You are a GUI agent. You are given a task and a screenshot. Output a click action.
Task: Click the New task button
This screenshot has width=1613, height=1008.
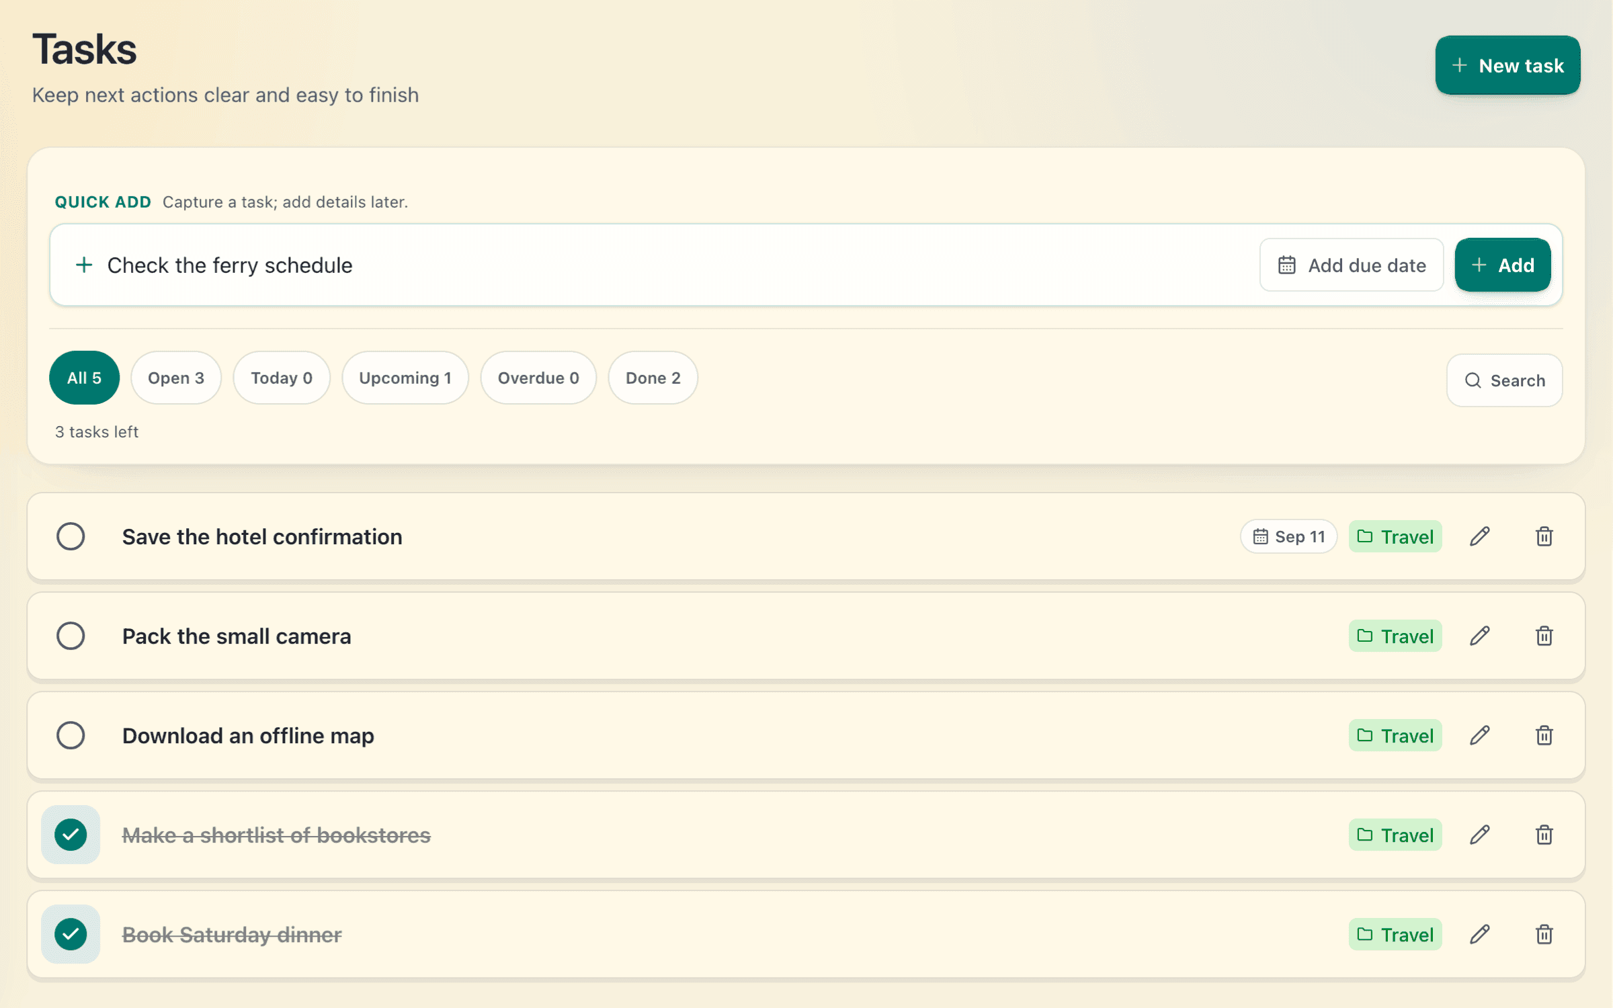[1507, 65]
